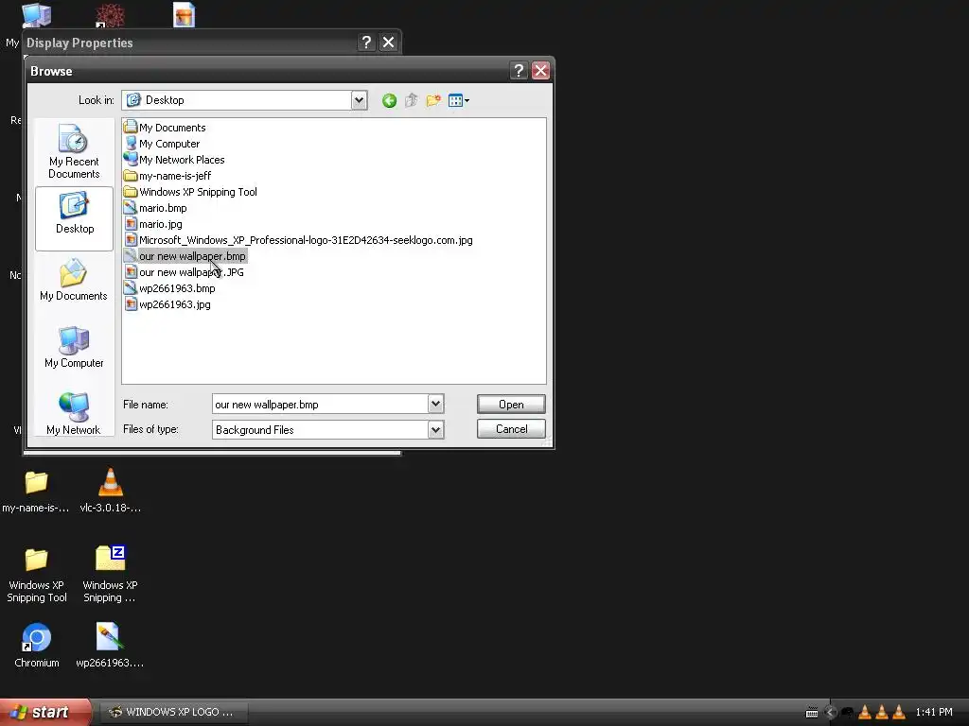Screen dimensions: 969x726
Task: Select the Microsoft_Windows_XP_Professional-logo jpg file
Action: tap(298, 239)
